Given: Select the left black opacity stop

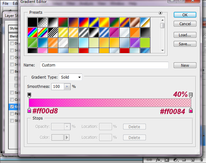Looking at the screenshot, I should [29, 95].
